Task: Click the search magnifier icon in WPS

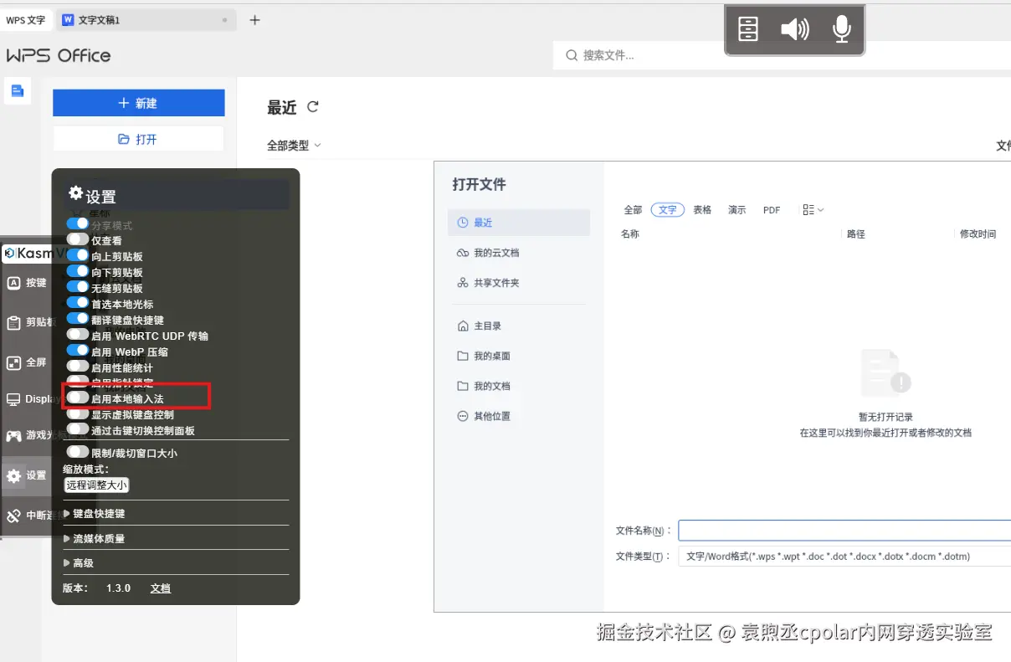Action: [x=572, y=55]
